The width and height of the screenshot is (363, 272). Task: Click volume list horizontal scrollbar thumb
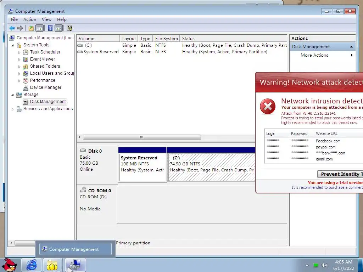(142, 137)
